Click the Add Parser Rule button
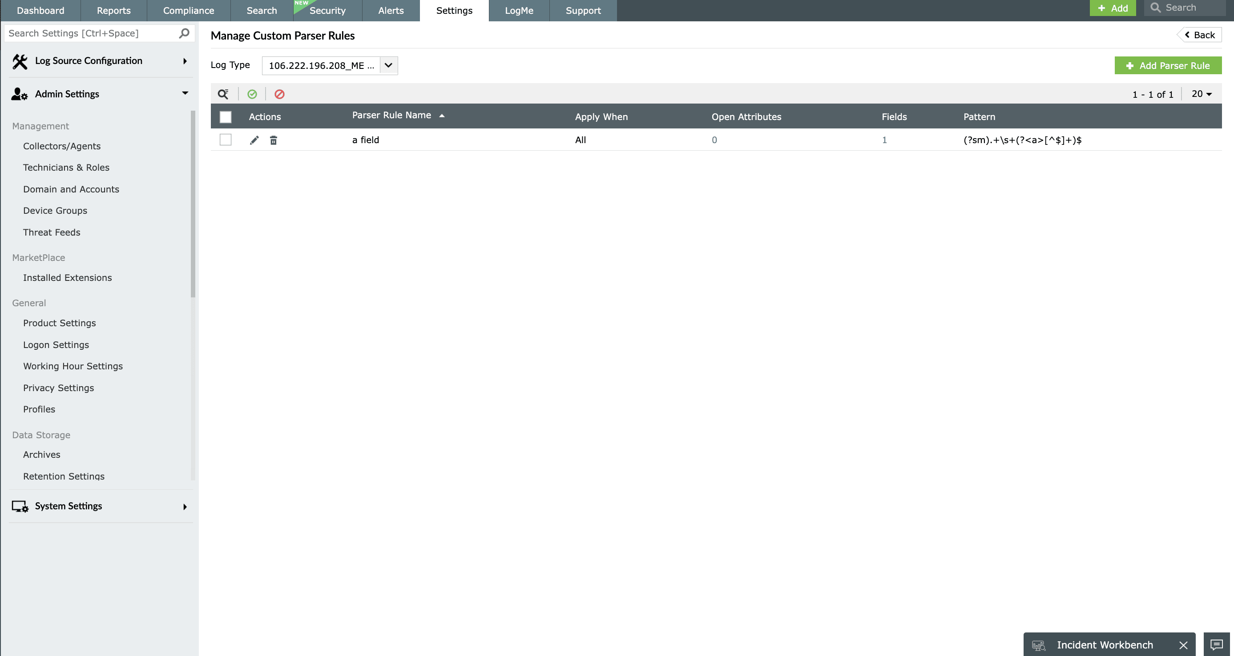The height and width of the screenshot is (656, 1234). tap(1167, 65)
